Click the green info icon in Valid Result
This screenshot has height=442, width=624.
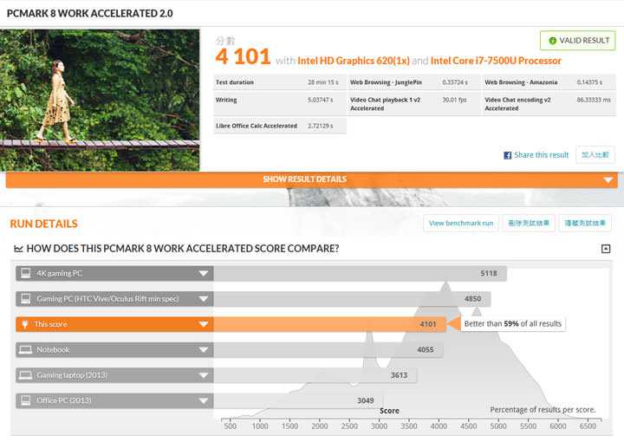(552, 41)
